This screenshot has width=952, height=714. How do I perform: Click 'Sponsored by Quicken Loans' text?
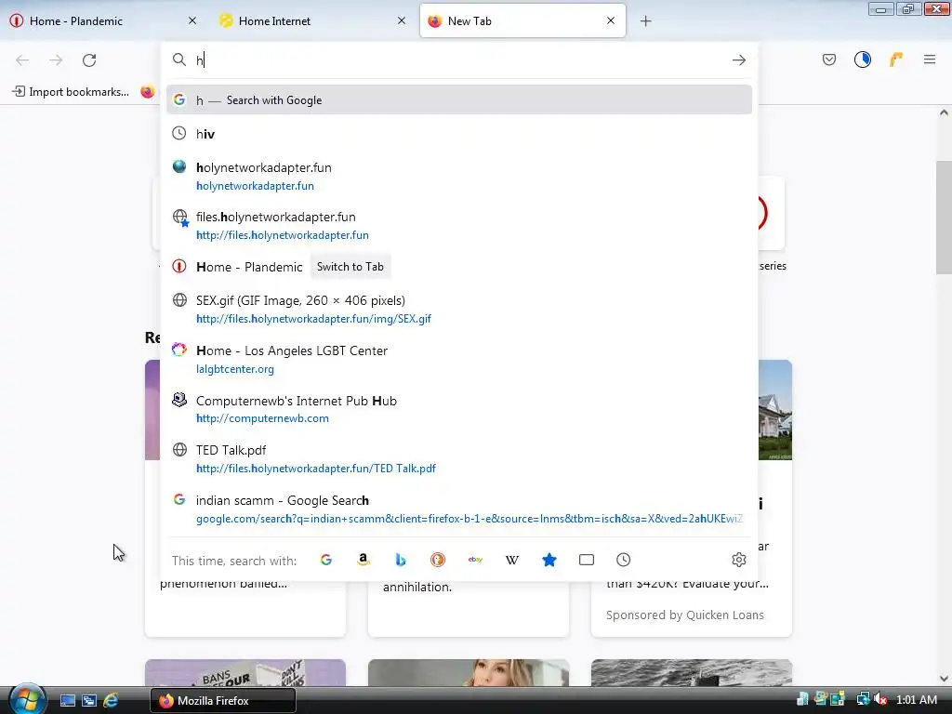pyautogui.click(x=685, y=615)
